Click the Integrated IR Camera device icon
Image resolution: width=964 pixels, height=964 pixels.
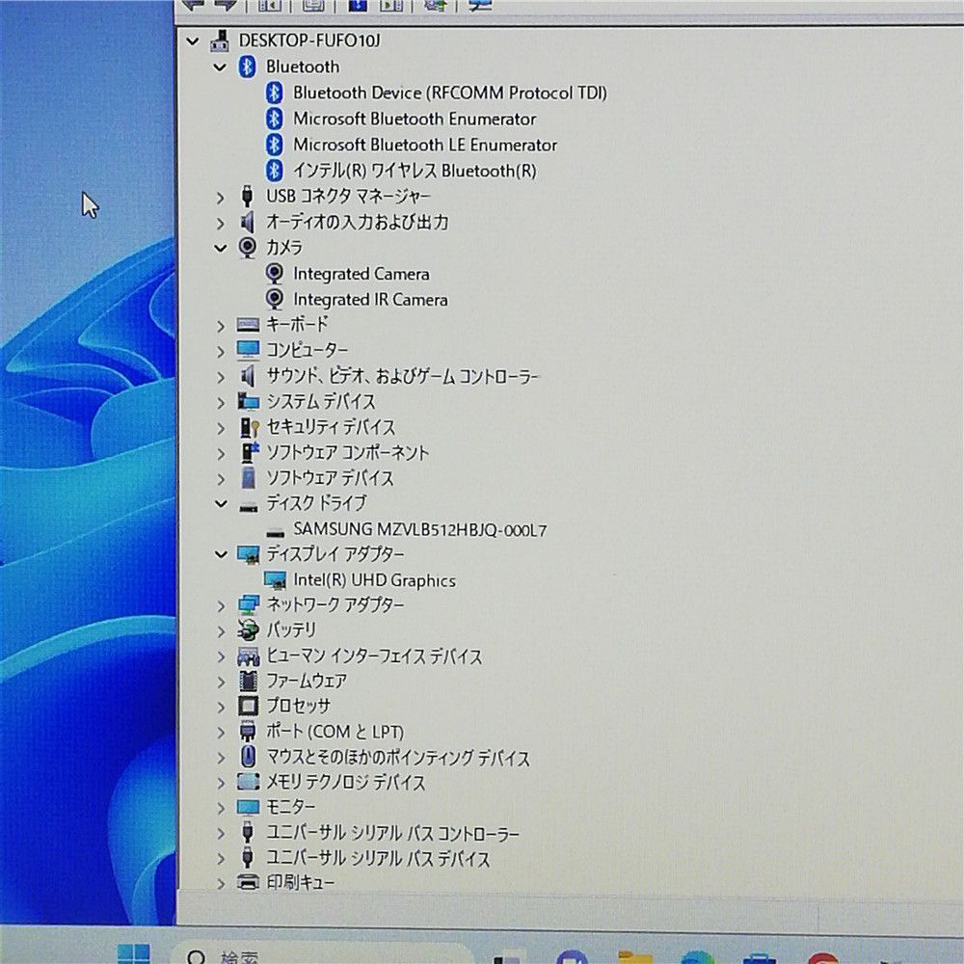click(274, 300)
